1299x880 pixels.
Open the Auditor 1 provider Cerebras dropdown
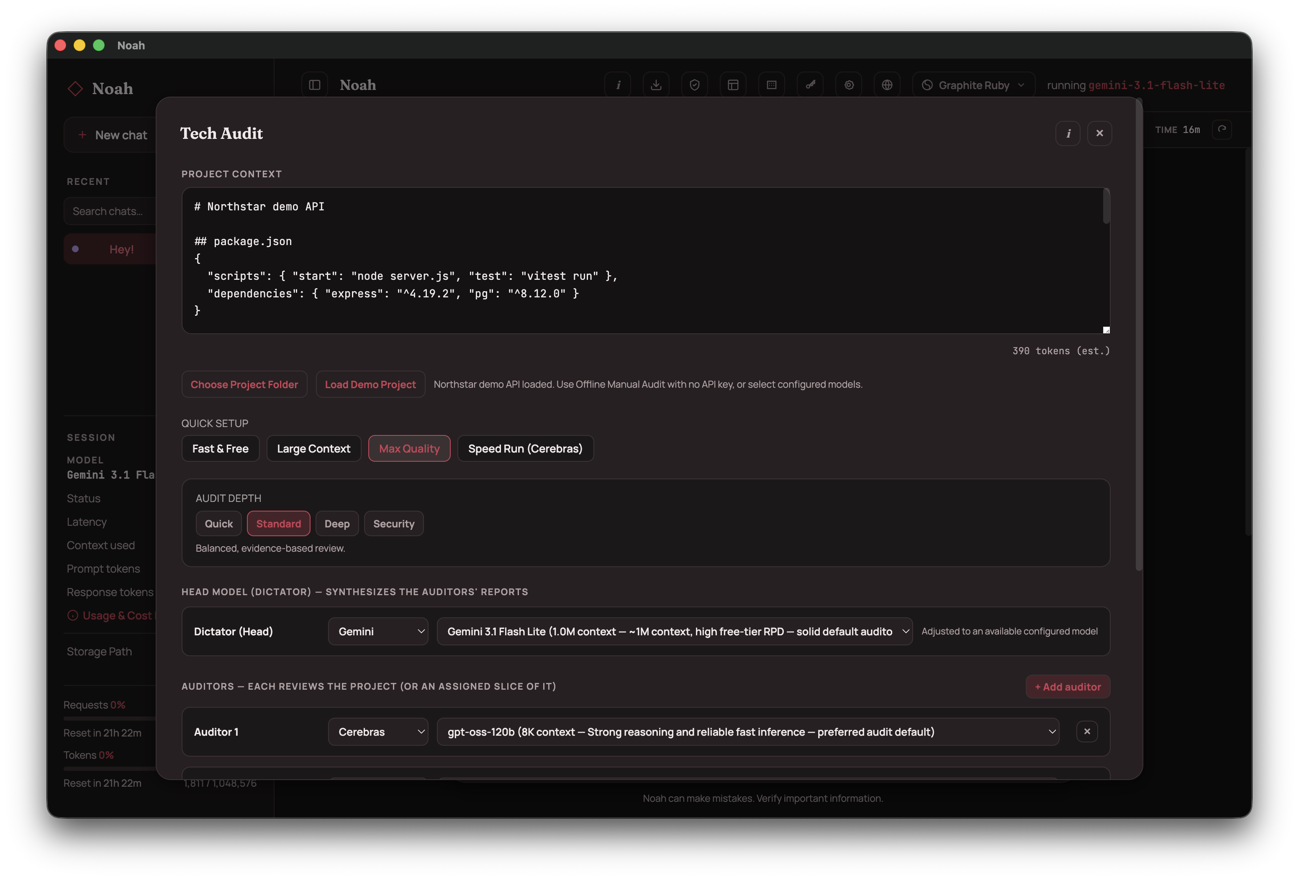pos(378,732)
